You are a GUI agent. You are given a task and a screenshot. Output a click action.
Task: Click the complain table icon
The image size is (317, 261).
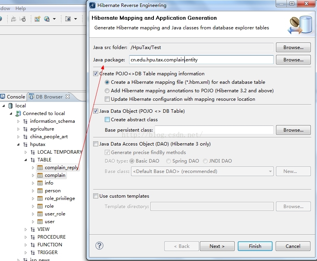click(40, 175)
